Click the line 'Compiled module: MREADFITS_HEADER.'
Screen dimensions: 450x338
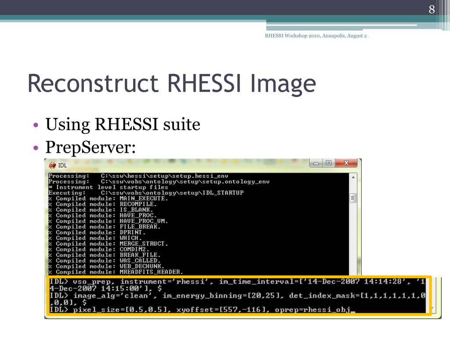click(116, 272)
